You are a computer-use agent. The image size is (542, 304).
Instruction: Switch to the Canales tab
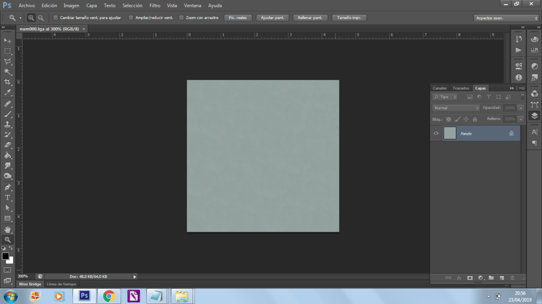[440, 88]
